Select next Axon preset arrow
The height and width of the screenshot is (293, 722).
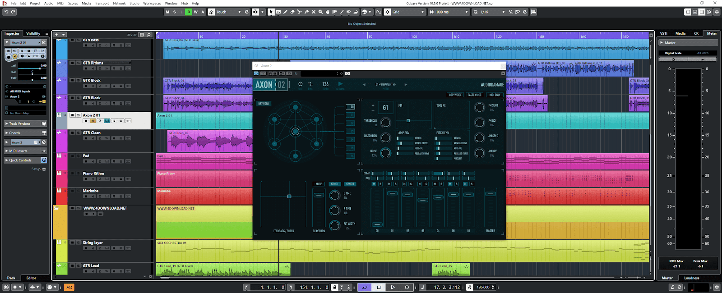[x=406, y=84]
